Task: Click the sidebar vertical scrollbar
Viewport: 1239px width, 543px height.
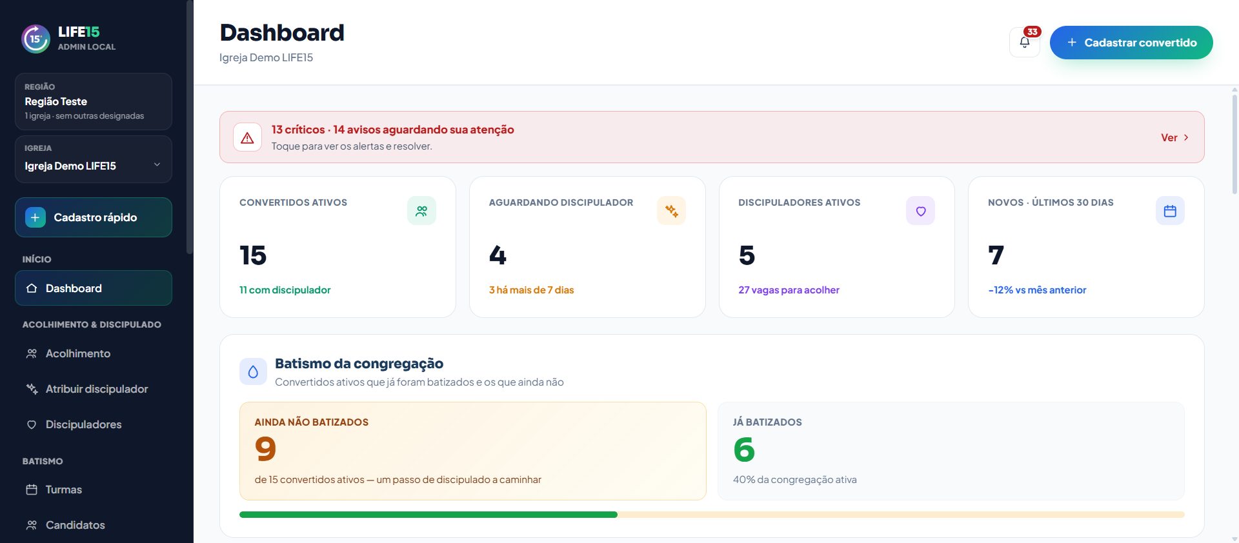Action: tap(189, 127)
